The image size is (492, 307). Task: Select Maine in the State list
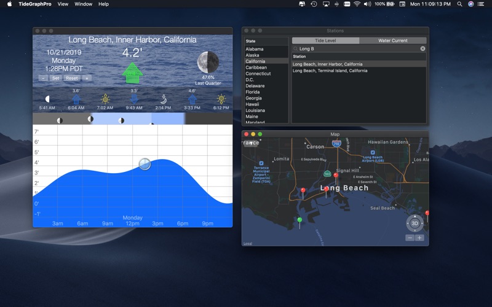(x=266, y=116)
